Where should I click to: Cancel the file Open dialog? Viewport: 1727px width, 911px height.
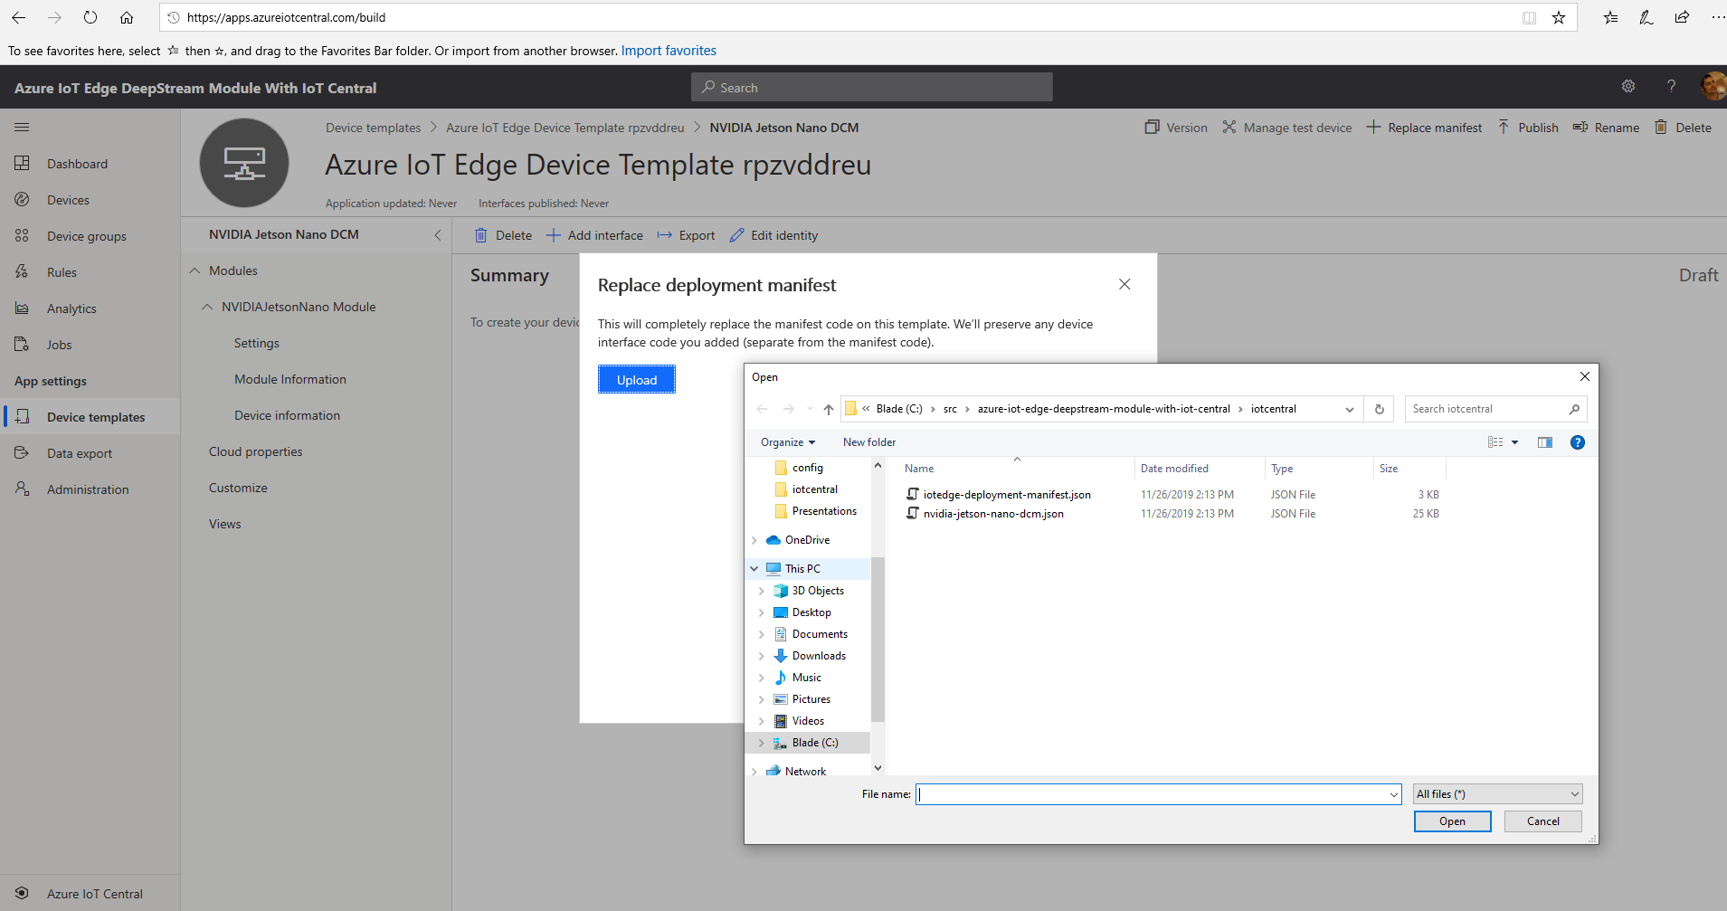[x=1542, y=821]
